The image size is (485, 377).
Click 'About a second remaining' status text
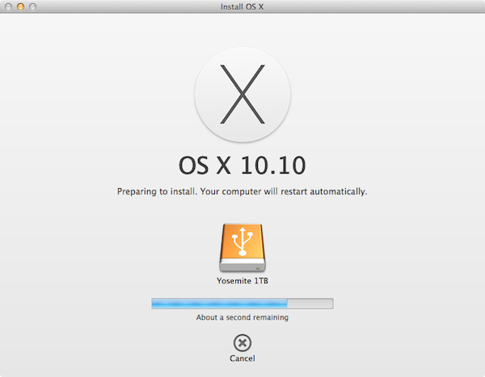[x=242, y=317]
